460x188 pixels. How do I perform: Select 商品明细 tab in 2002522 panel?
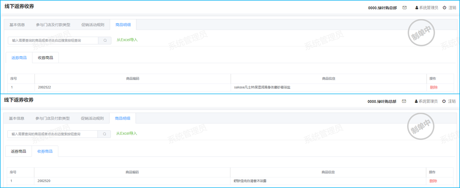point(123,25)
